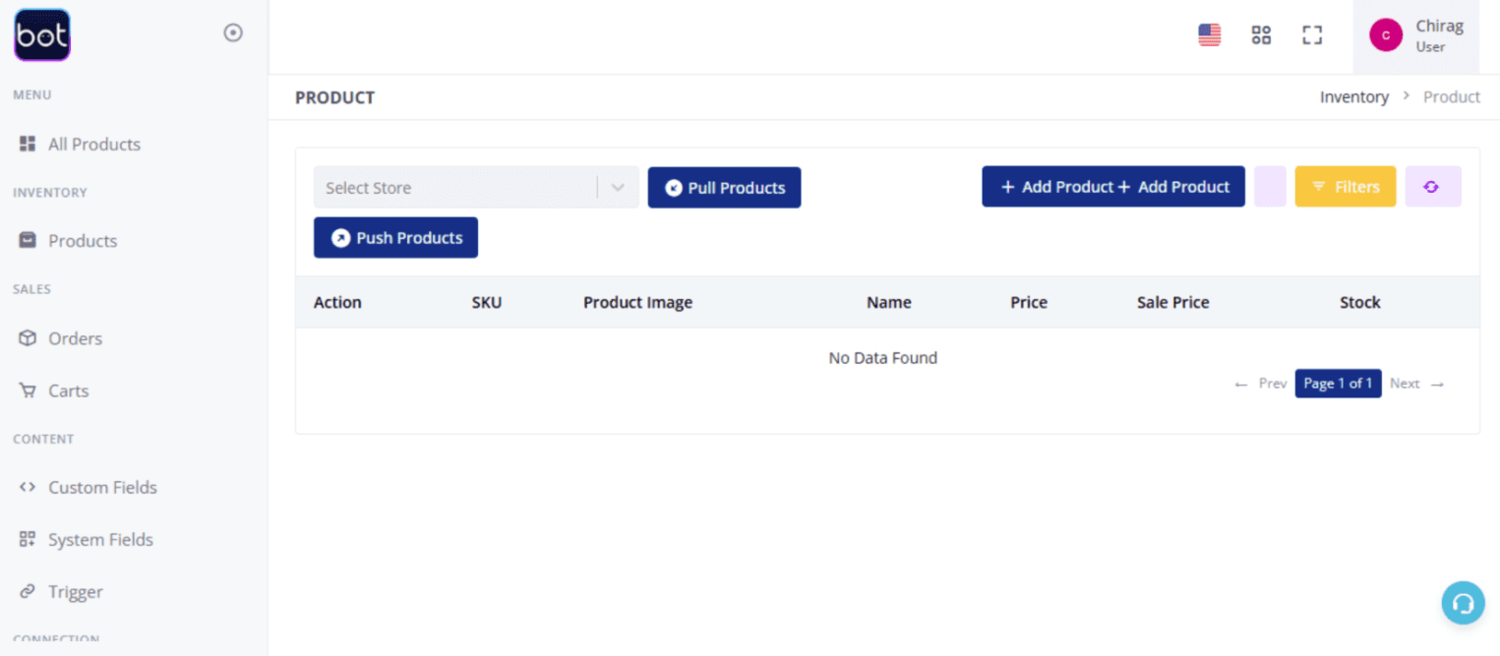
Task: Open the Trigger section
Action: [x=75, y=591]
